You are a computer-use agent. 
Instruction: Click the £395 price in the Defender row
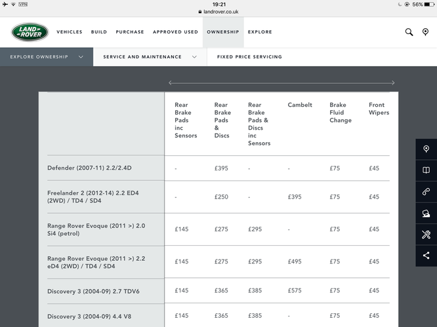[x=221, y=168]
